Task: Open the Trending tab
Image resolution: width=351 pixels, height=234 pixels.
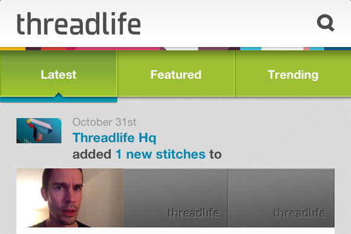Action: tap(294, 74)
